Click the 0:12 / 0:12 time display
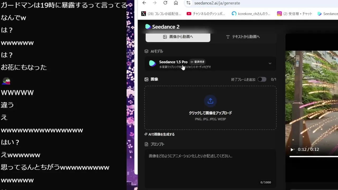Image resolution: width=338 pixels, height=190 pixels. 308,149
